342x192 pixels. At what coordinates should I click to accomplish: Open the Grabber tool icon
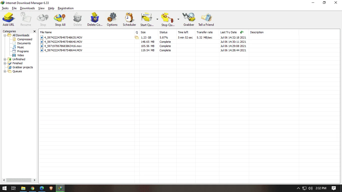189,17
